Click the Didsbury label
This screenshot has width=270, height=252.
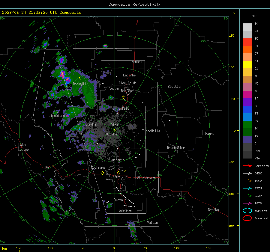(x=113, y=134)
